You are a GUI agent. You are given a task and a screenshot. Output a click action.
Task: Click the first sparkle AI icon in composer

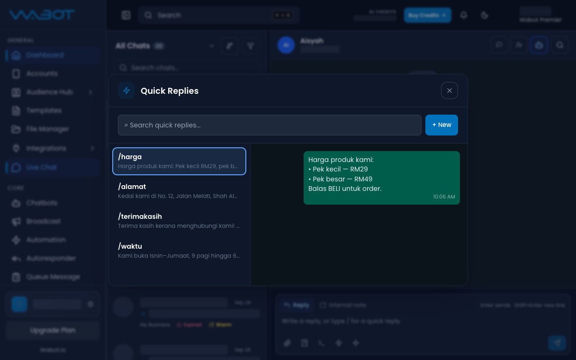tap(339, 343)
